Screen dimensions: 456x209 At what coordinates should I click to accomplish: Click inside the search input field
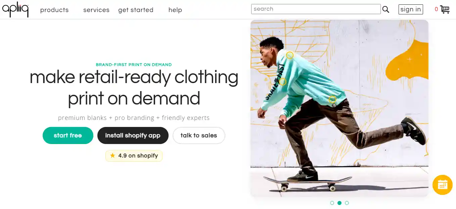pos(316,9)
